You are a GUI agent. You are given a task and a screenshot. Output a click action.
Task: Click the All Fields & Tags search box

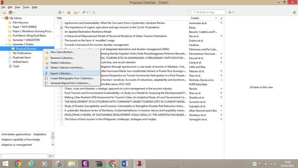(209, 12)
